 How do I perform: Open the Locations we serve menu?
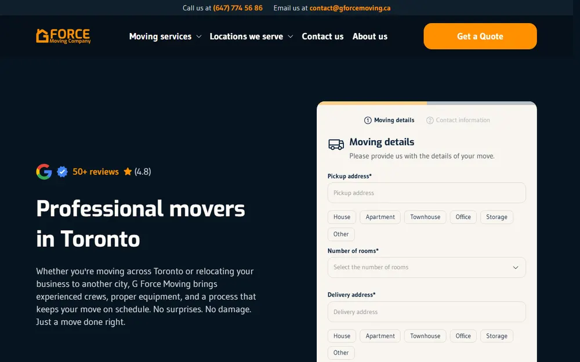(246, 36)
